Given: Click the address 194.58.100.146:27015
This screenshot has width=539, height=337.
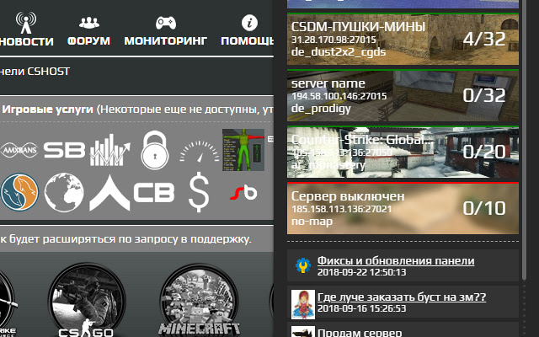Looking at the screenshot, I should pos(339,96).
